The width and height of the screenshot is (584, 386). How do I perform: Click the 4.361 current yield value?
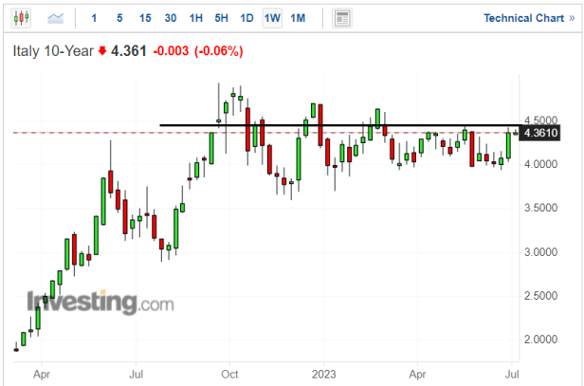click(x=129, y=51)
